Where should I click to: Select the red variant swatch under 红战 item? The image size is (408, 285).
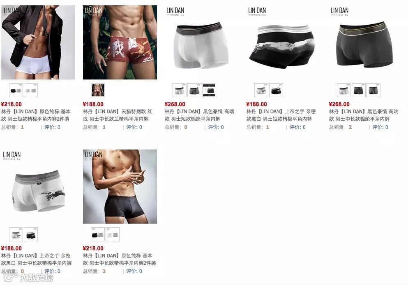(x=98, y=90)
